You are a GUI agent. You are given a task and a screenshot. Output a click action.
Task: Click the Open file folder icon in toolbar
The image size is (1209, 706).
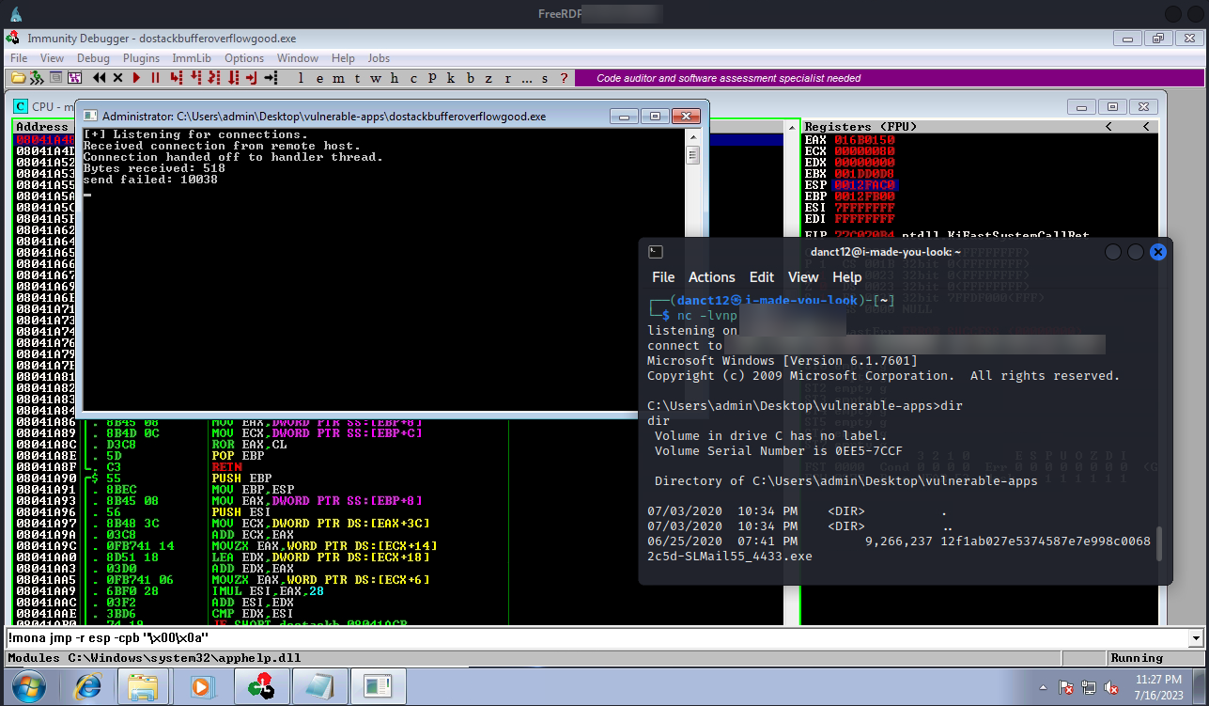[17, 78]
